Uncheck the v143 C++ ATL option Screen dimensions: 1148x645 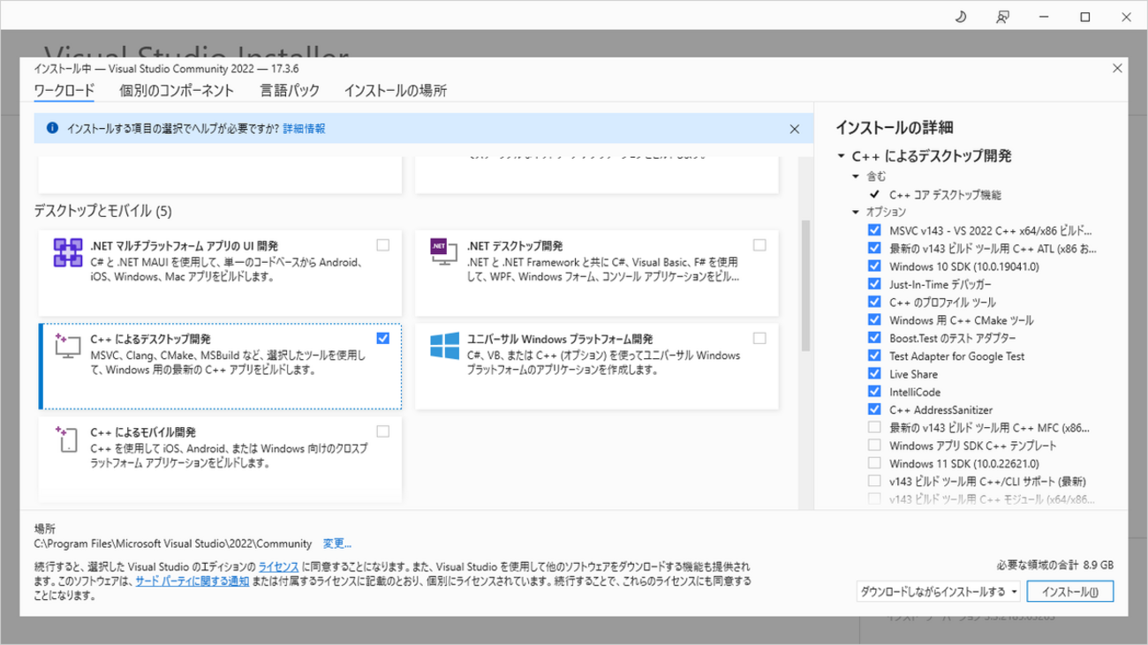[x=874, y=248]
